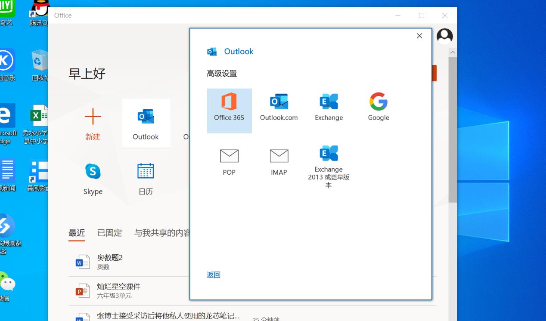546x321 pixels.
Task: Choose the IMAP account type
Action: pos(279,161)
